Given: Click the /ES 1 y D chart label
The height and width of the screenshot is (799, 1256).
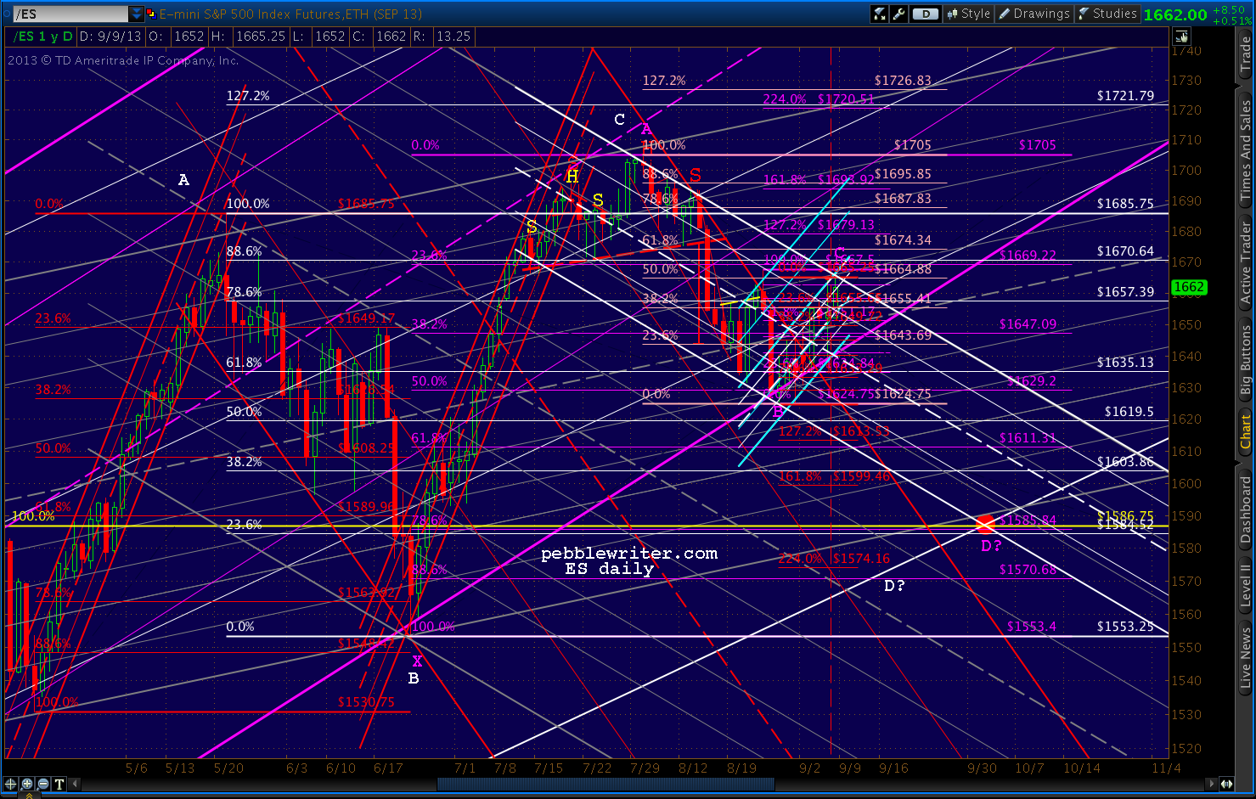Looking at the screenshot, I should tap(41, 37).
